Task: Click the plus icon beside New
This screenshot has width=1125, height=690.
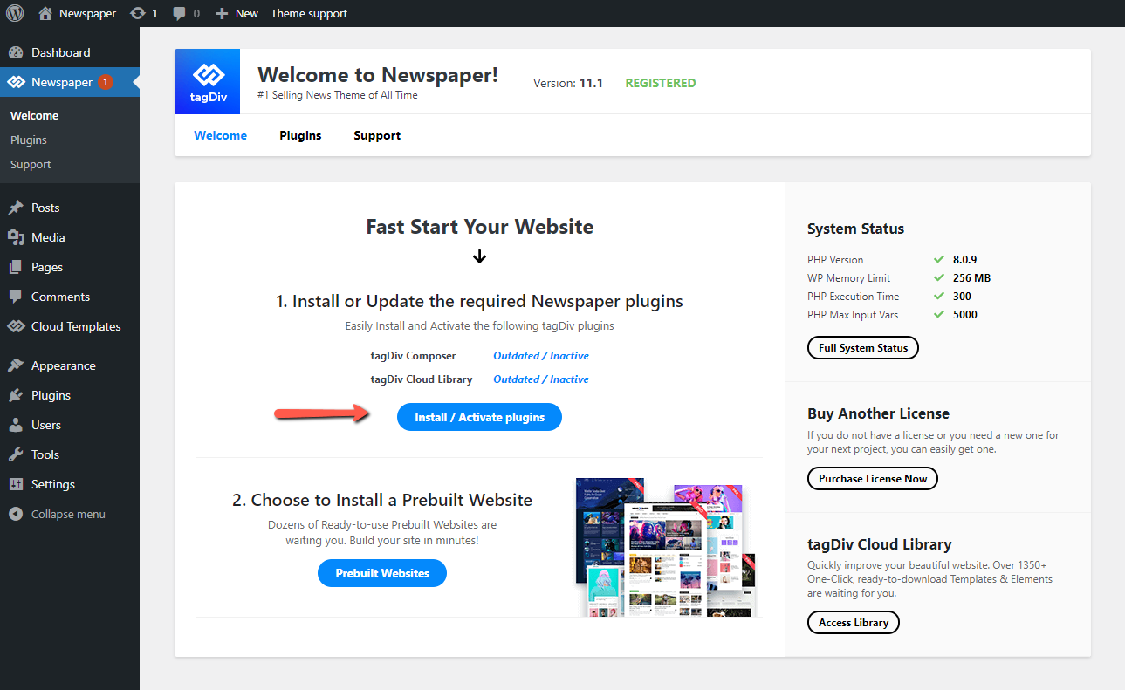Action: [x=222, y=13]
